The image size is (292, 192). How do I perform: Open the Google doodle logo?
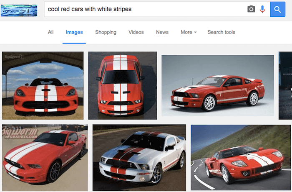click(x=19, y=10)
